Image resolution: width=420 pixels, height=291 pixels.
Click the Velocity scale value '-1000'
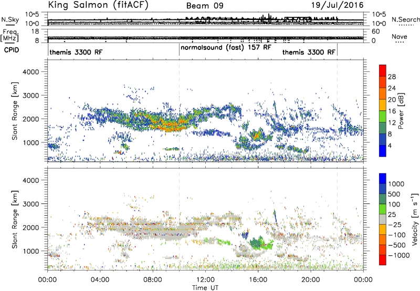(399, 255)
